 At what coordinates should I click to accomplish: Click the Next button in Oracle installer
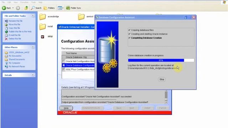(x=132, y=108)
